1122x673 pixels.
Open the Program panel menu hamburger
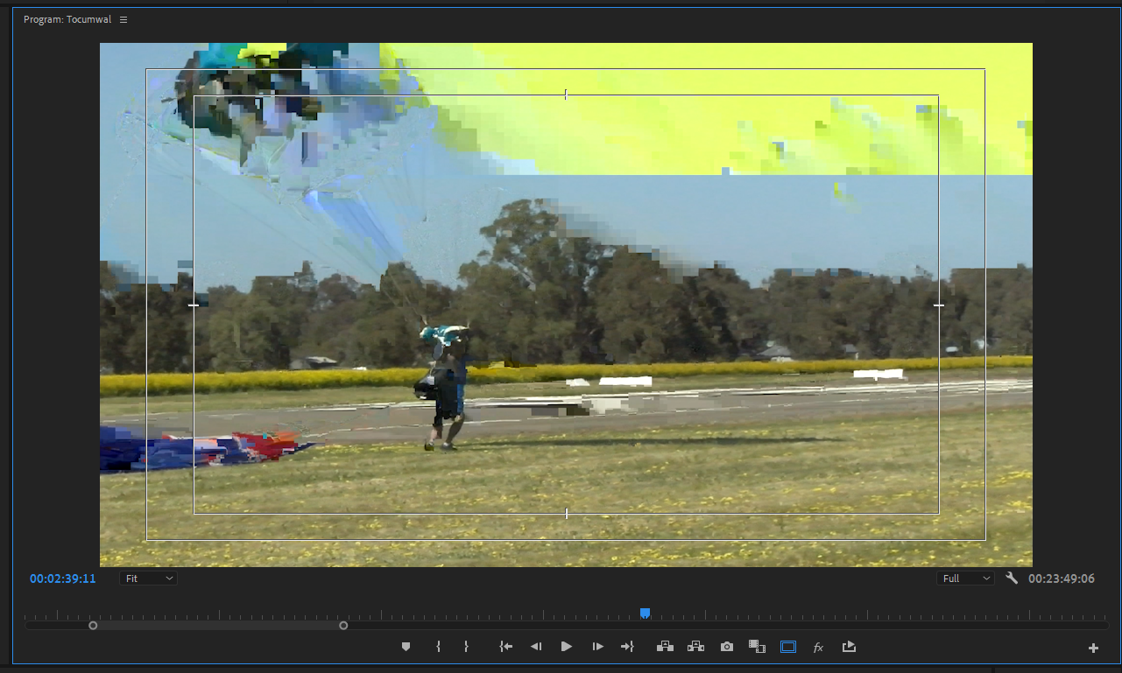point(123,18)
